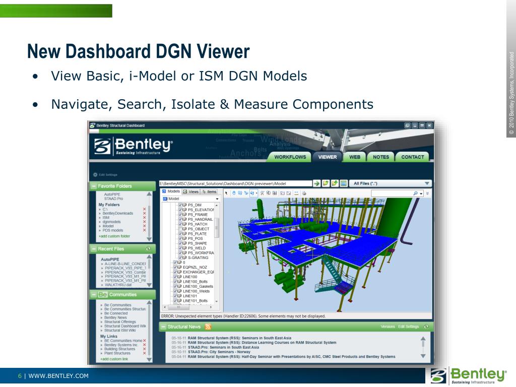Select the element selection arrow tool
Image resolution: width=516 pixels, height=387 pixels.
click(x=226, y=193)
